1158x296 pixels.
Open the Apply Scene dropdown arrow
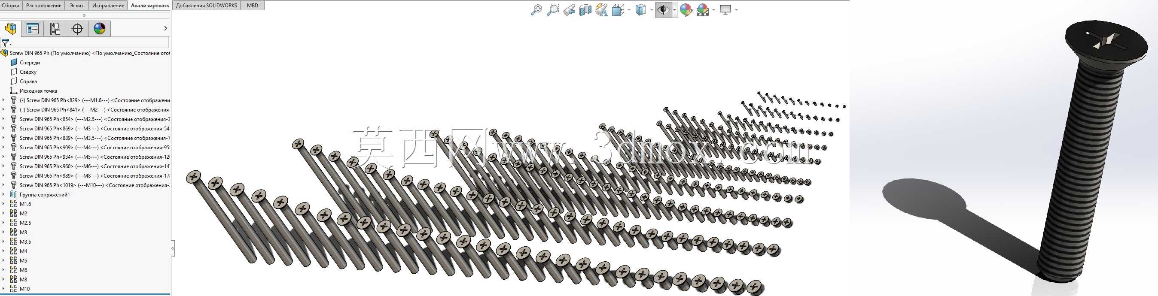click(x=713, y=9)
